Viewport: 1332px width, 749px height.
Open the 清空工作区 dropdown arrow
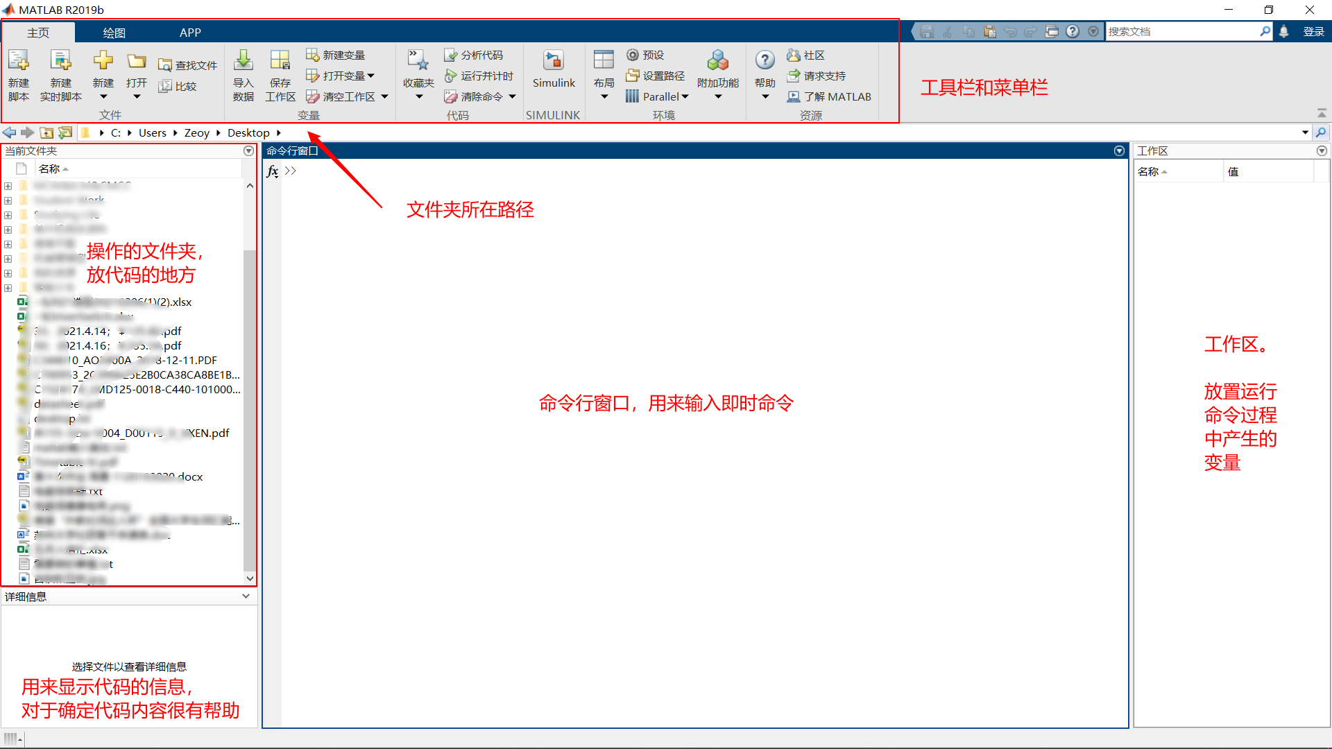point(384,97)
